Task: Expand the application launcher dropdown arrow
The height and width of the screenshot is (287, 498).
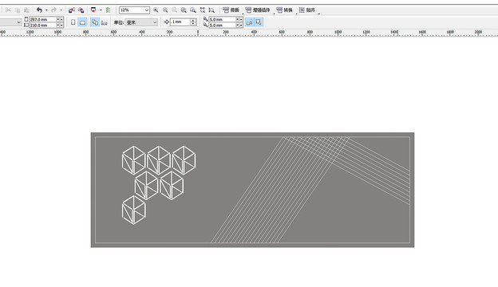Action: point(101,10)
